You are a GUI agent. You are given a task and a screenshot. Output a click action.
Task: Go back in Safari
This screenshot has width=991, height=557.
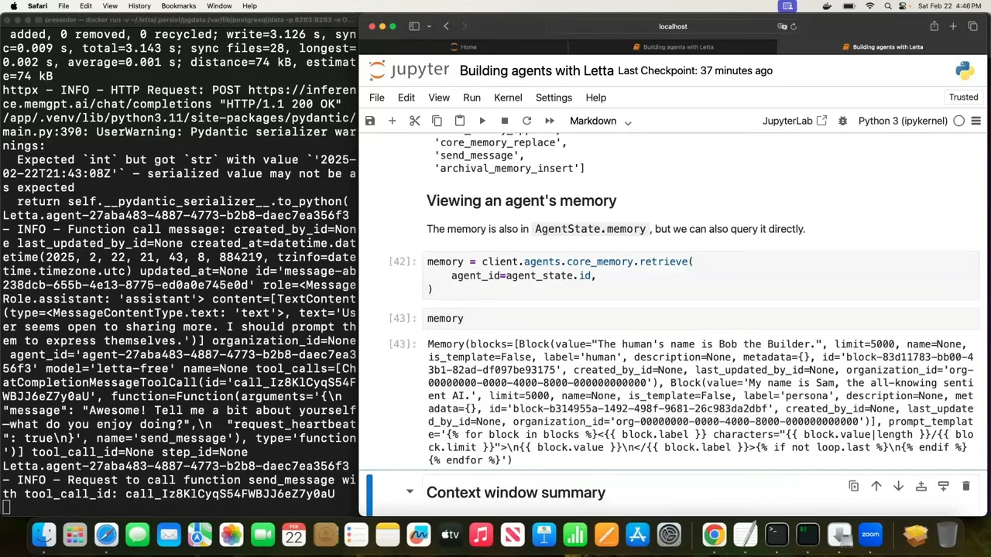[x=446, y=26]
